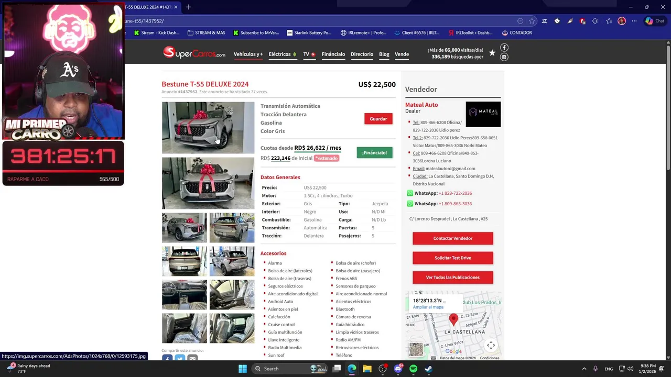Screen dimensions: 671x377
Task: Click the red map location pin
Action: [453, 319]
